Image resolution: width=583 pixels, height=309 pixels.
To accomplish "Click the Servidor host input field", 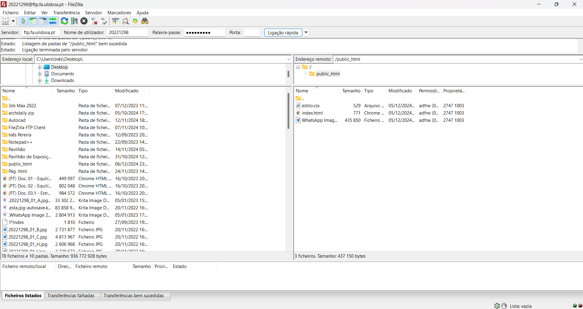I will click(41, 33).
